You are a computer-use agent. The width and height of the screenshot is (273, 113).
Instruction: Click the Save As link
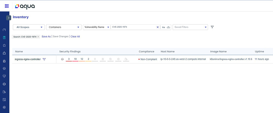[46, 36]
